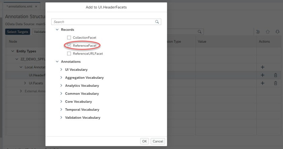This screenshot has height=149, width=283.
Task: Expand the UI Vocabulary node
Action: [x=61, y=70]
